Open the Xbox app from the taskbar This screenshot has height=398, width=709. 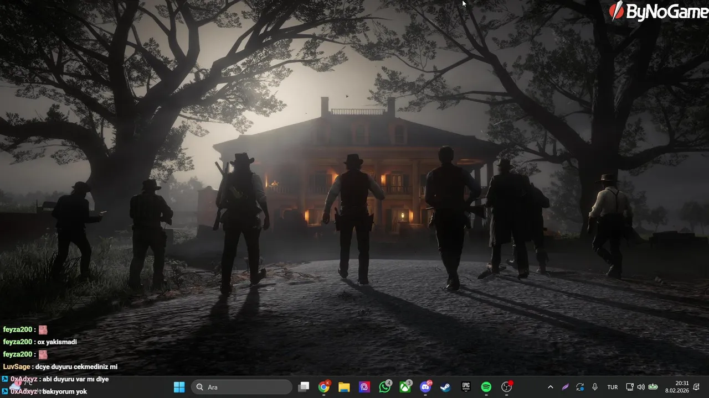(405, 387)
